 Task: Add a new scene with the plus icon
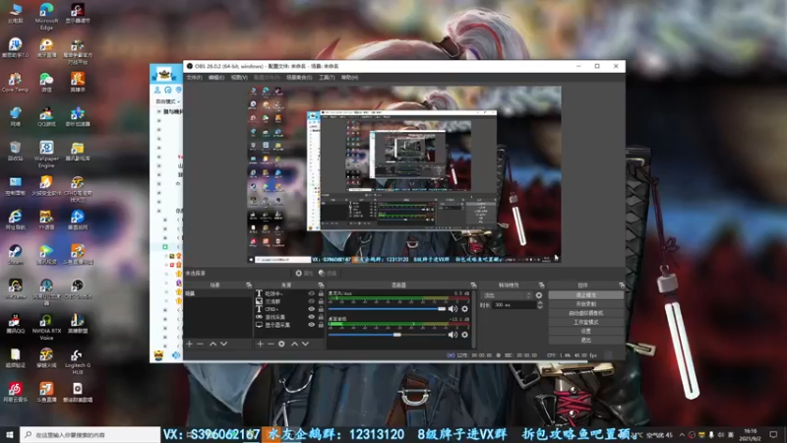coord(189,344)
